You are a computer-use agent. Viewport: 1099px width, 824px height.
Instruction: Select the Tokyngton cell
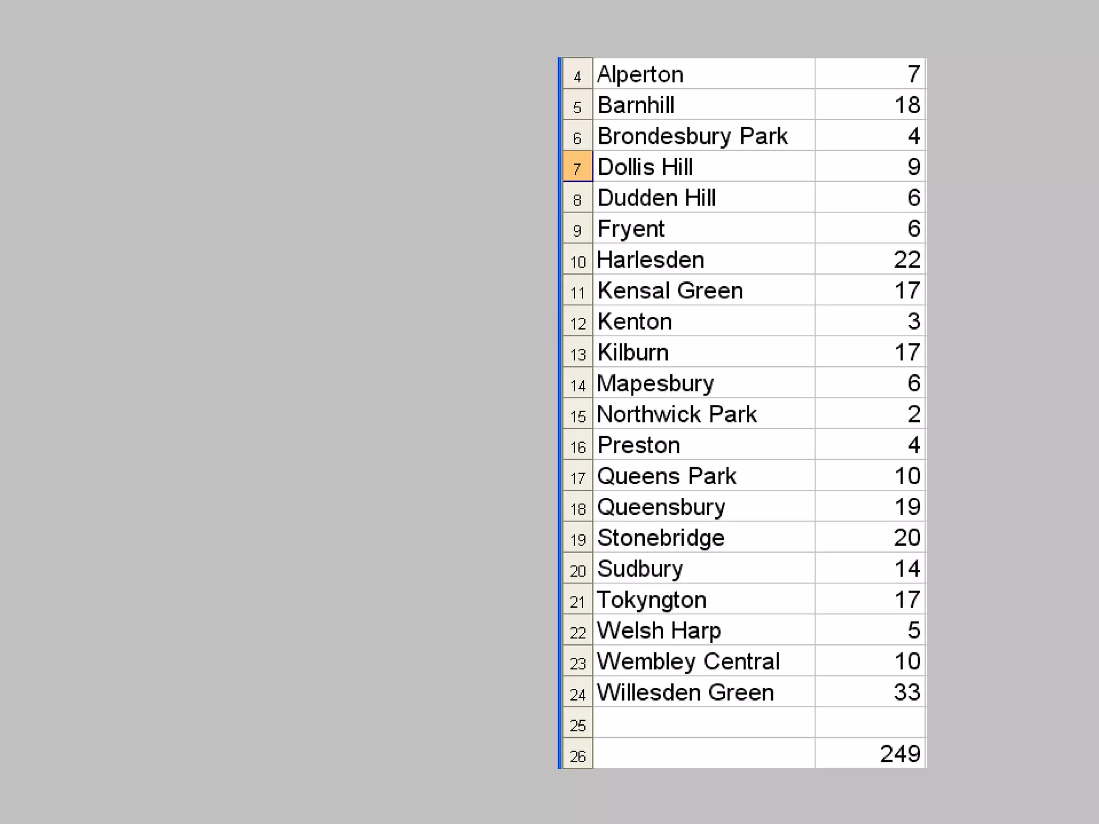703,600
